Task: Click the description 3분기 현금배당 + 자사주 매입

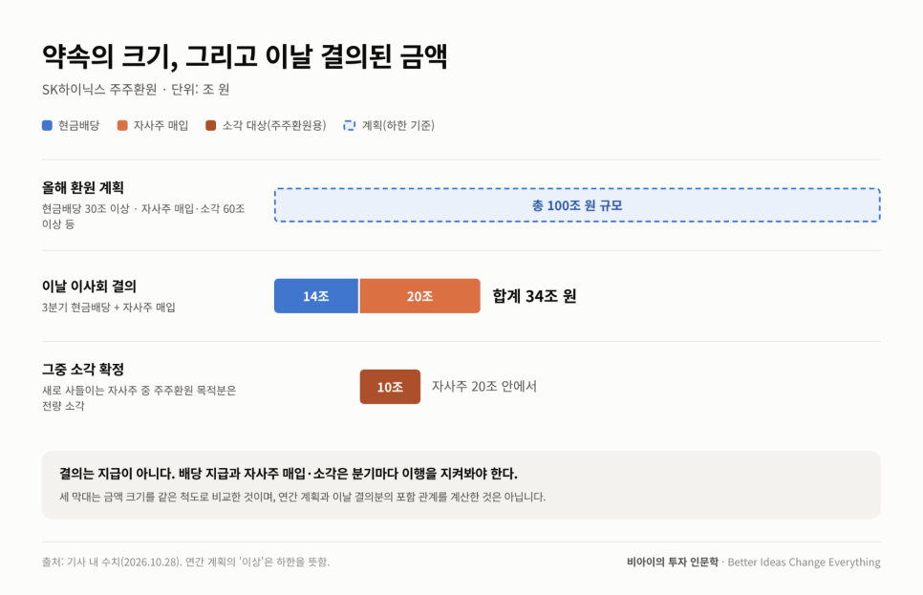Action: [x=108, y=308]
